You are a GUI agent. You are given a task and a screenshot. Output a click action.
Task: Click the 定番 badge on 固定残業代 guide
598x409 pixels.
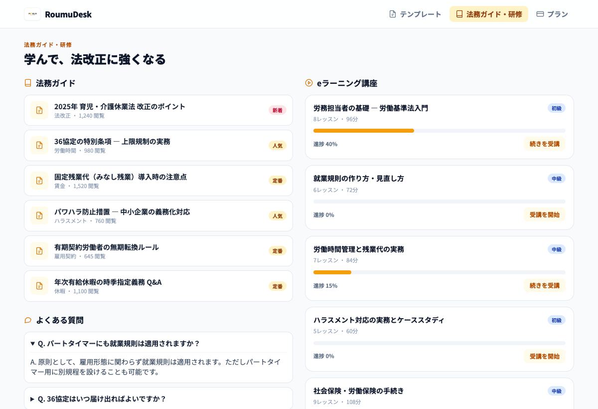pyautogui.click(x=278, y=181)
